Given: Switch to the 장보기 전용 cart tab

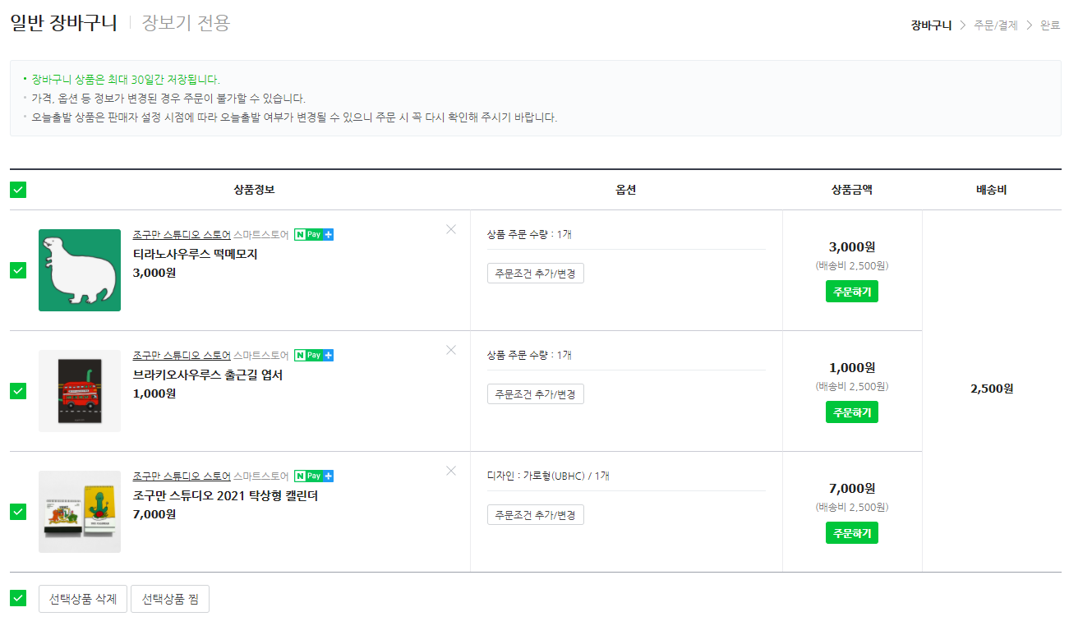Looking at the screenshot, I should pos(186,23).
